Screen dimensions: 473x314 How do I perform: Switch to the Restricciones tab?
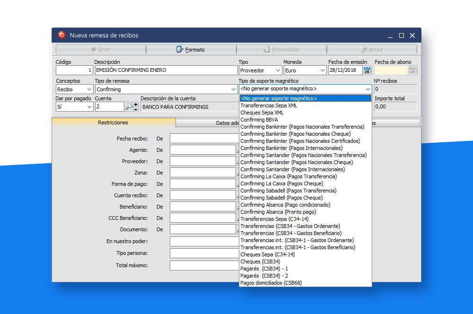pyautogui.click(x=113, y=122)
